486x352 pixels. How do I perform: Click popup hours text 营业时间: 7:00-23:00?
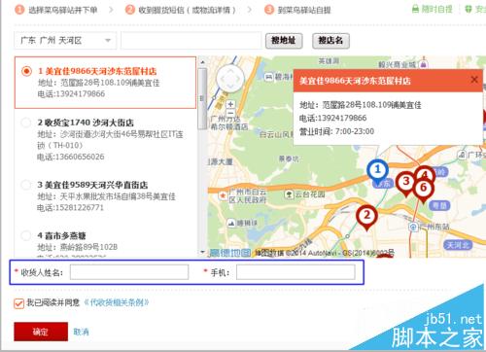336,131
